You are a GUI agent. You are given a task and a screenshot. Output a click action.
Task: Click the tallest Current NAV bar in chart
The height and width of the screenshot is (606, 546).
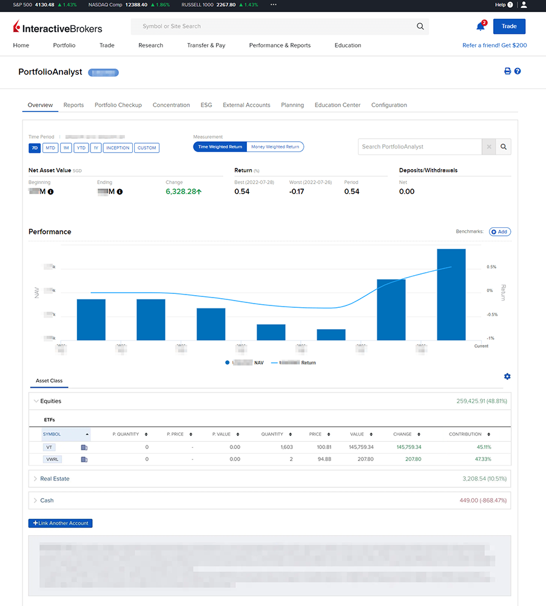click(x=451, y=295)
